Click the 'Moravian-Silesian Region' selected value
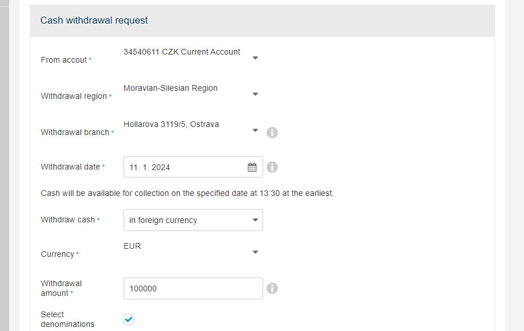The width and height of the screenshot is (524, 331). click(171, 88)
